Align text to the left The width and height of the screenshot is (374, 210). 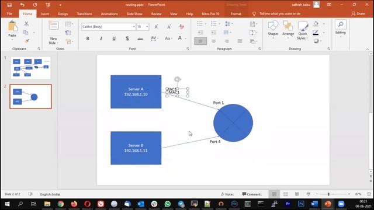pyautogui.click(x=200, y=41)
